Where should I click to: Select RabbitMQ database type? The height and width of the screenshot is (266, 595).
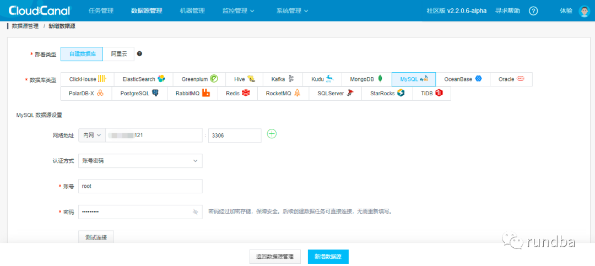pyautogui.click(x=192, y=93)
